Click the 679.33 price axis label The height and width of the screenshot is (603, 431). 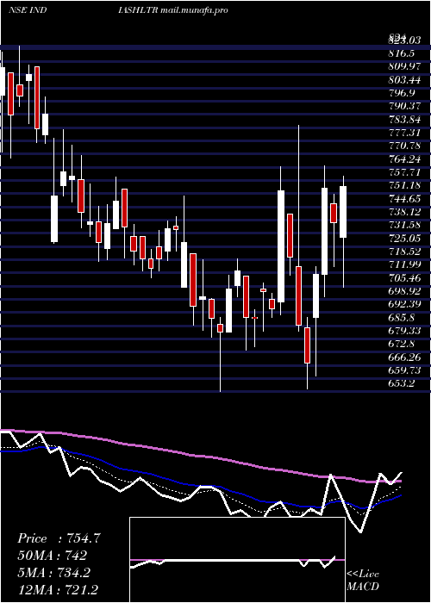[x=404, y=331]
